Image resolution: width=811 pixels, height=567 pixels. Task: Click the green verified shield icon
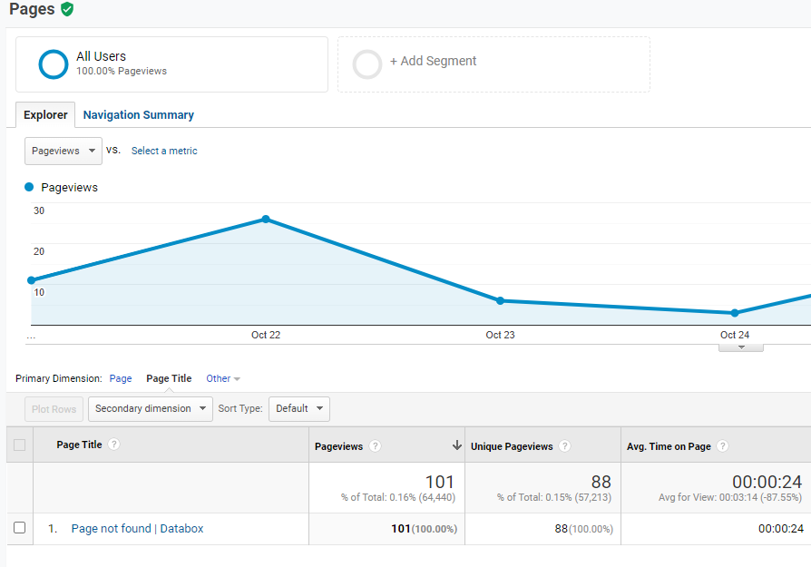tap(67, 9)
